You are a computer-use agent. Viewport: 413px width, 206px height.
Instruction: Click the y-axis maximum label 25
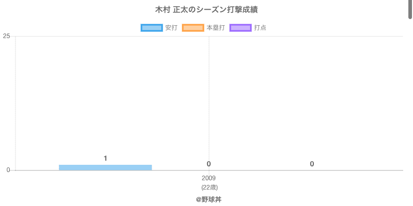6,36
